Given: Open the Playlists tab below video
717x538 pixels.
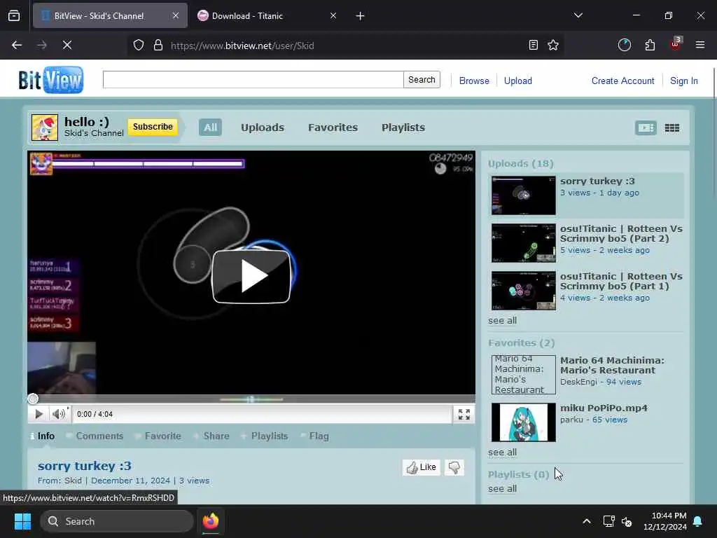Looking at the screenshot, I should (265, 436).
